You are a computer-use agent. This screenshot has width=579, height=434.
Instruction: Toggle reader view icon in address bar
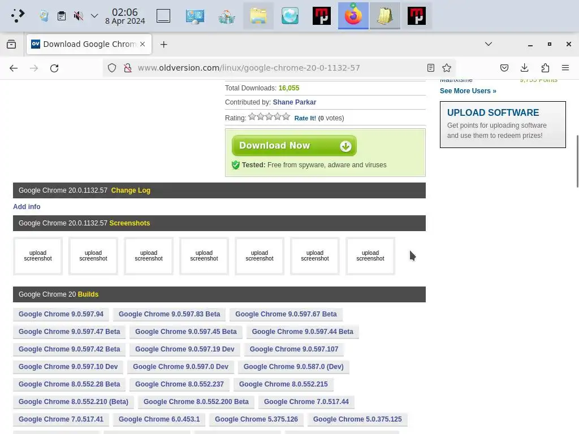pyautogui.click(x=430, y=68)
